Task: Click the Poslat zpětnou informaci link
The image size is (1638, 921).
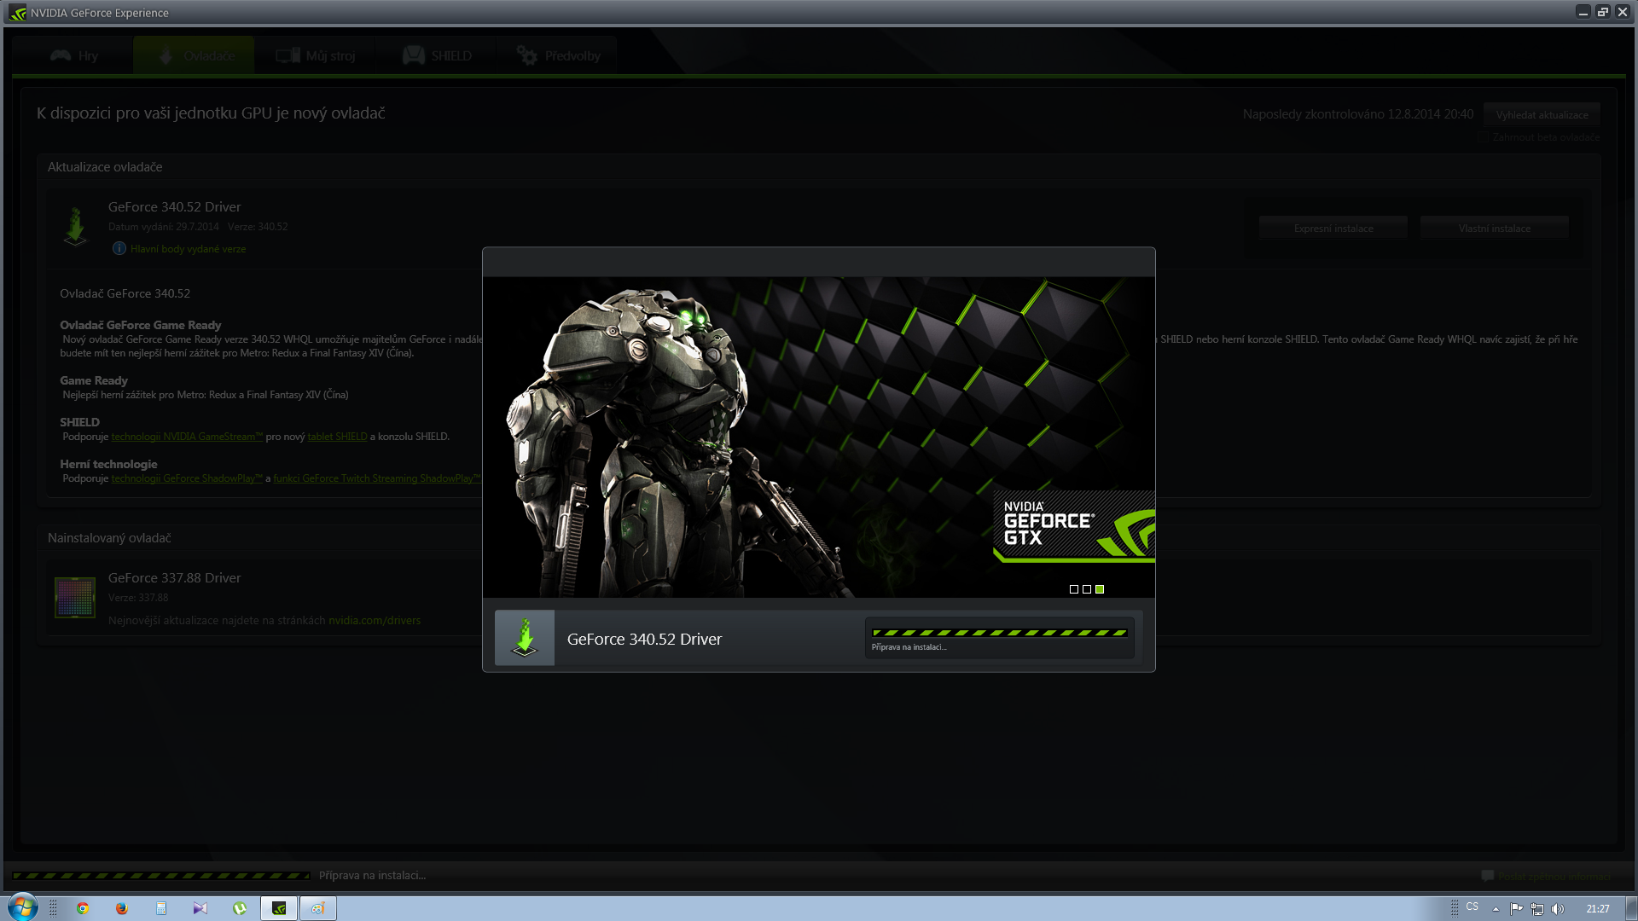Action: 1554,876
